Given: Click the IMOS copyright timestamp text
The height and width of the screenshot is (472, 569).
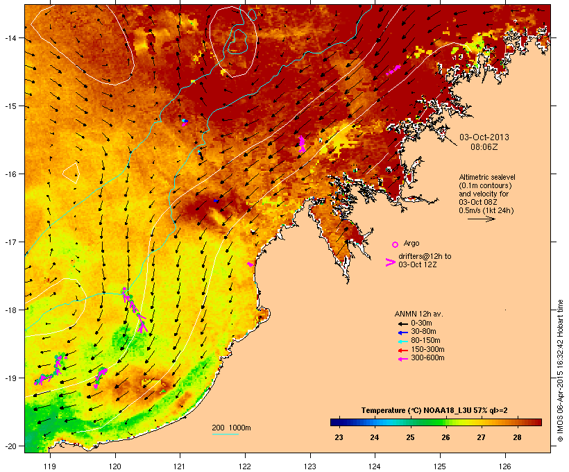Looking at the screenshot, I should click(x=560, y=371).
